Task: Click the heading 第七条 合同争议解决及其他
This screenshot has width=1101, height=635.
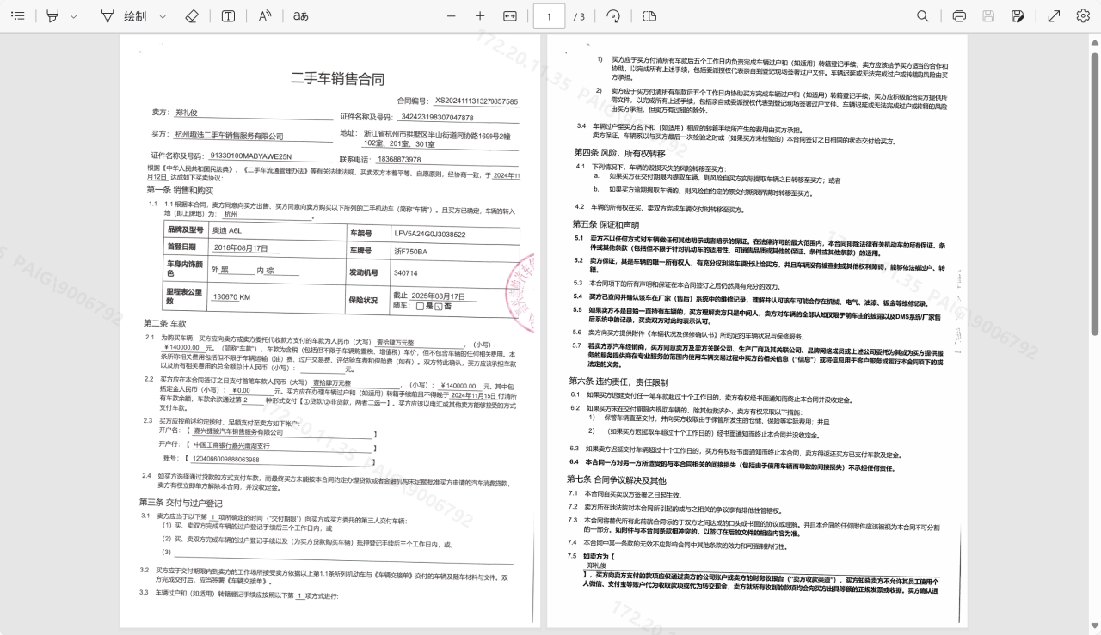Action: [x=615, y=479]
